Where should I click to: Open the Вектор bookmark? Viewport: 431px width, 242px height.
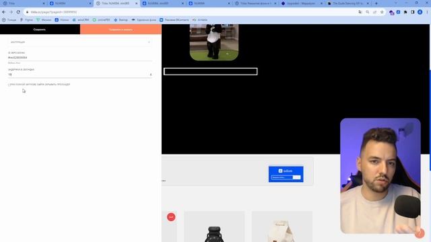coord(121,19)
